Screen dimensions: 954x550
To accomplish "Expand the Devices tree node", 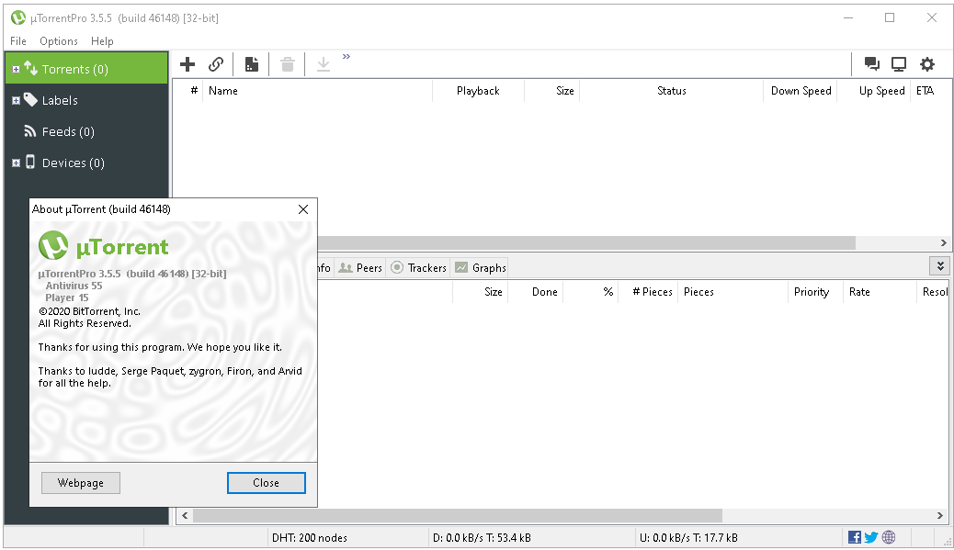I will pyautogui.click(x=16, y=163).
